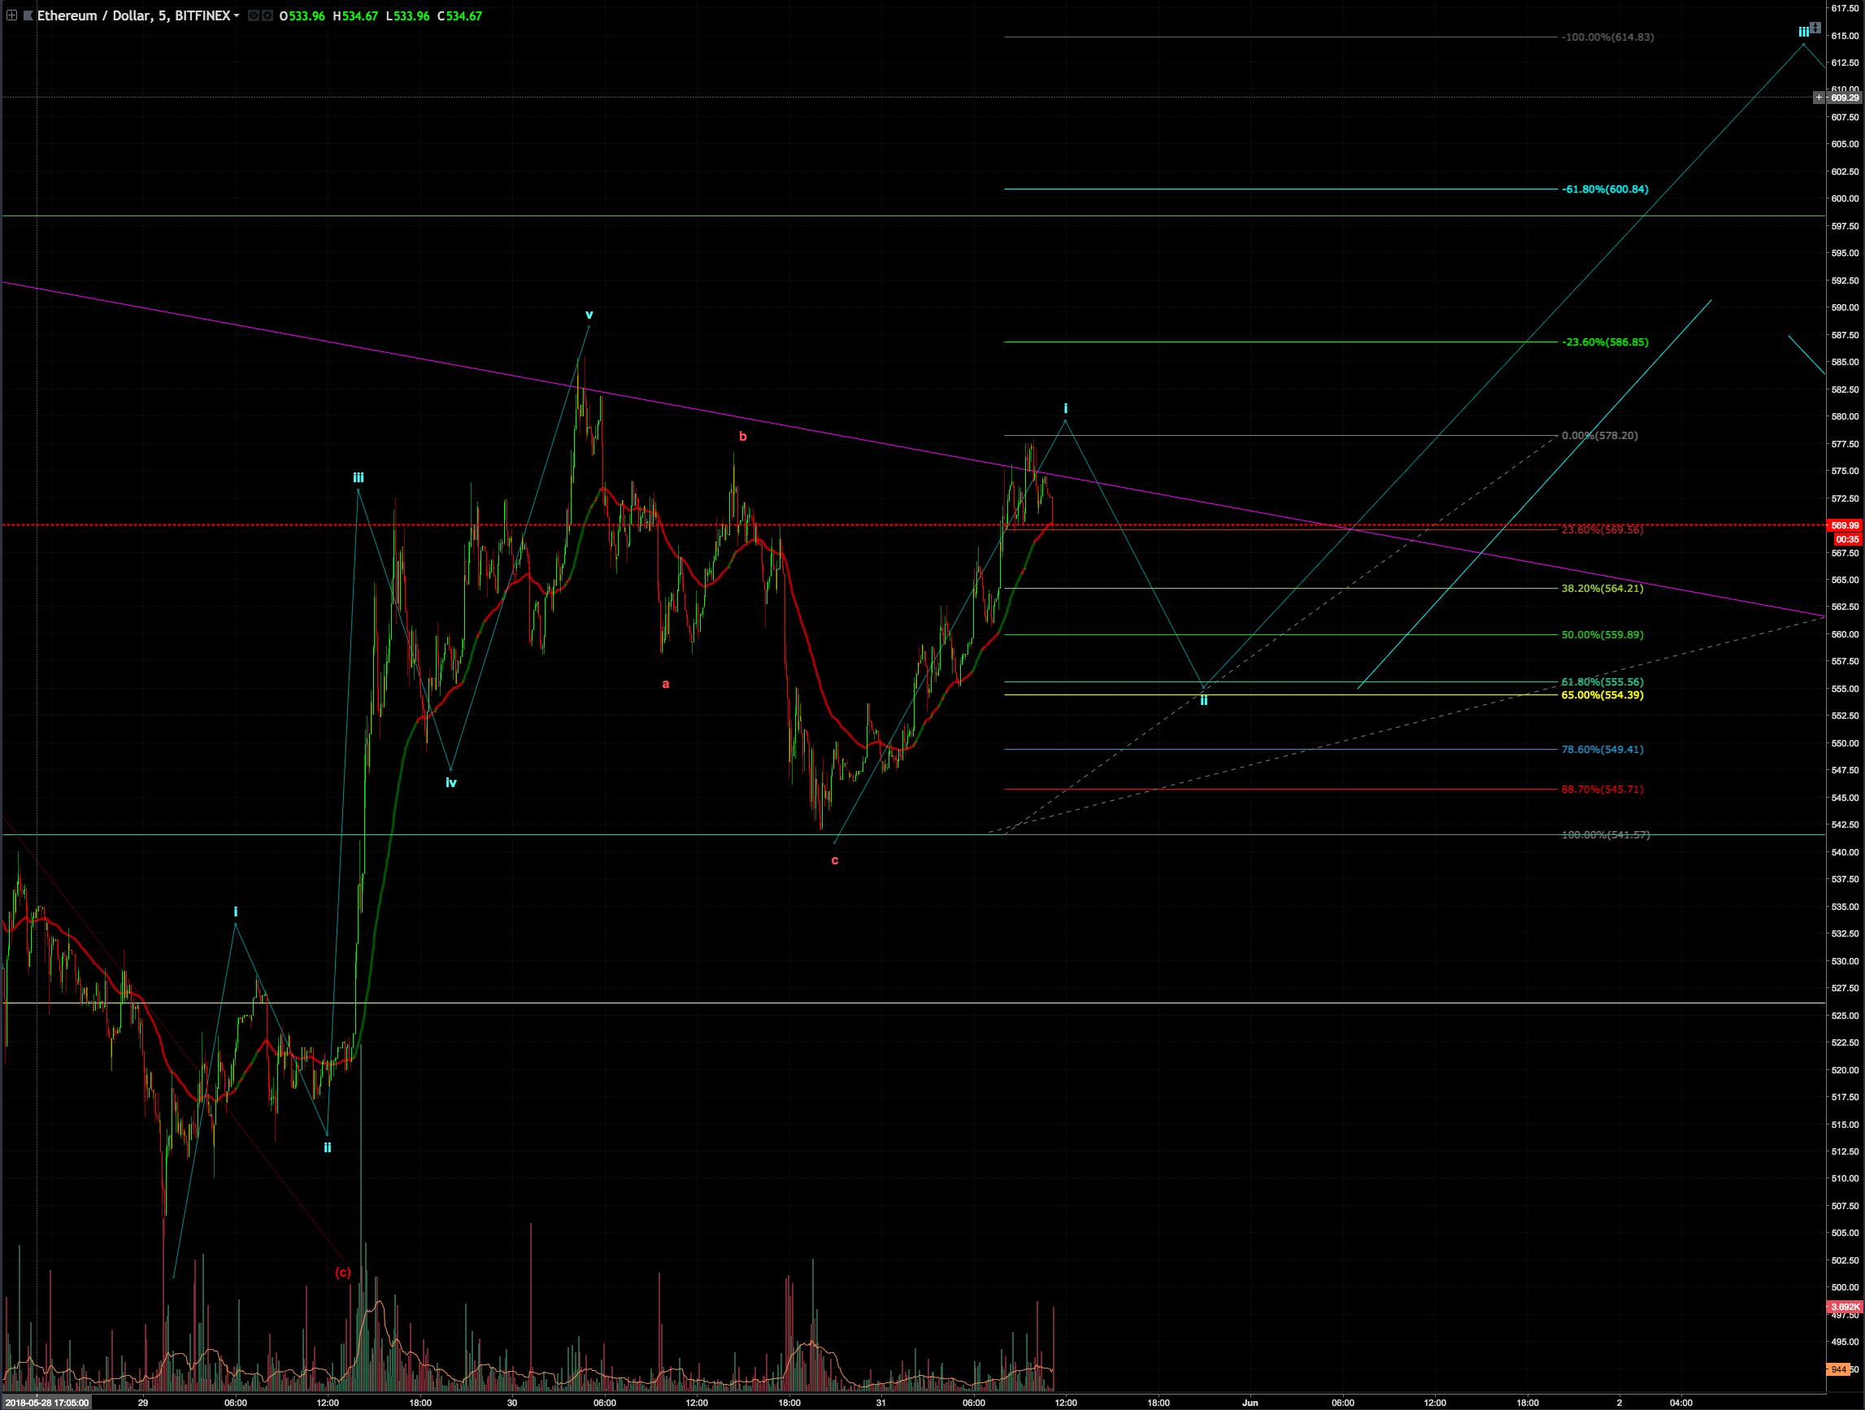Click the yellow 65.00%(554.39) Fib label
This screenshot has width=1865, height=1410.
(1601, 695)
